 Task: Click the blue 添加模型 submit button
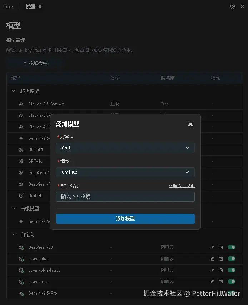pos(125,219)
